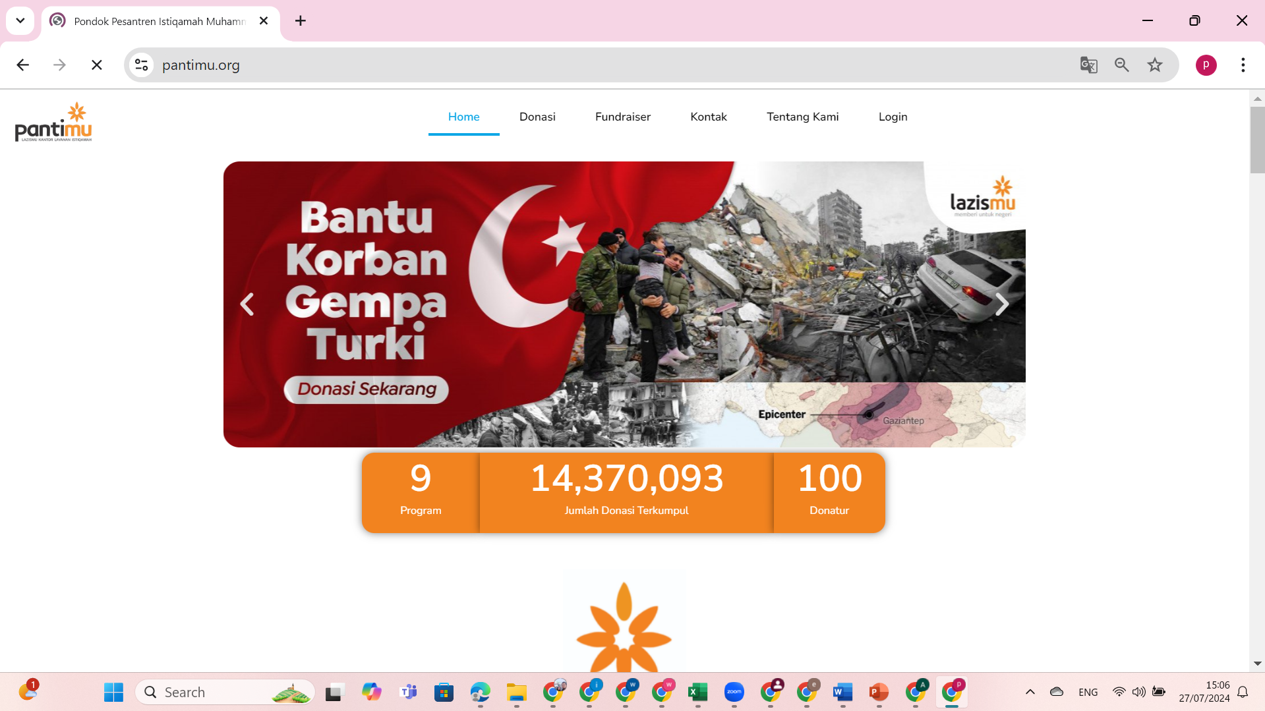Click the page vertical scrollbar thumb
Viewport: 1265px width, 711px height.
(x=1256, y=140)
